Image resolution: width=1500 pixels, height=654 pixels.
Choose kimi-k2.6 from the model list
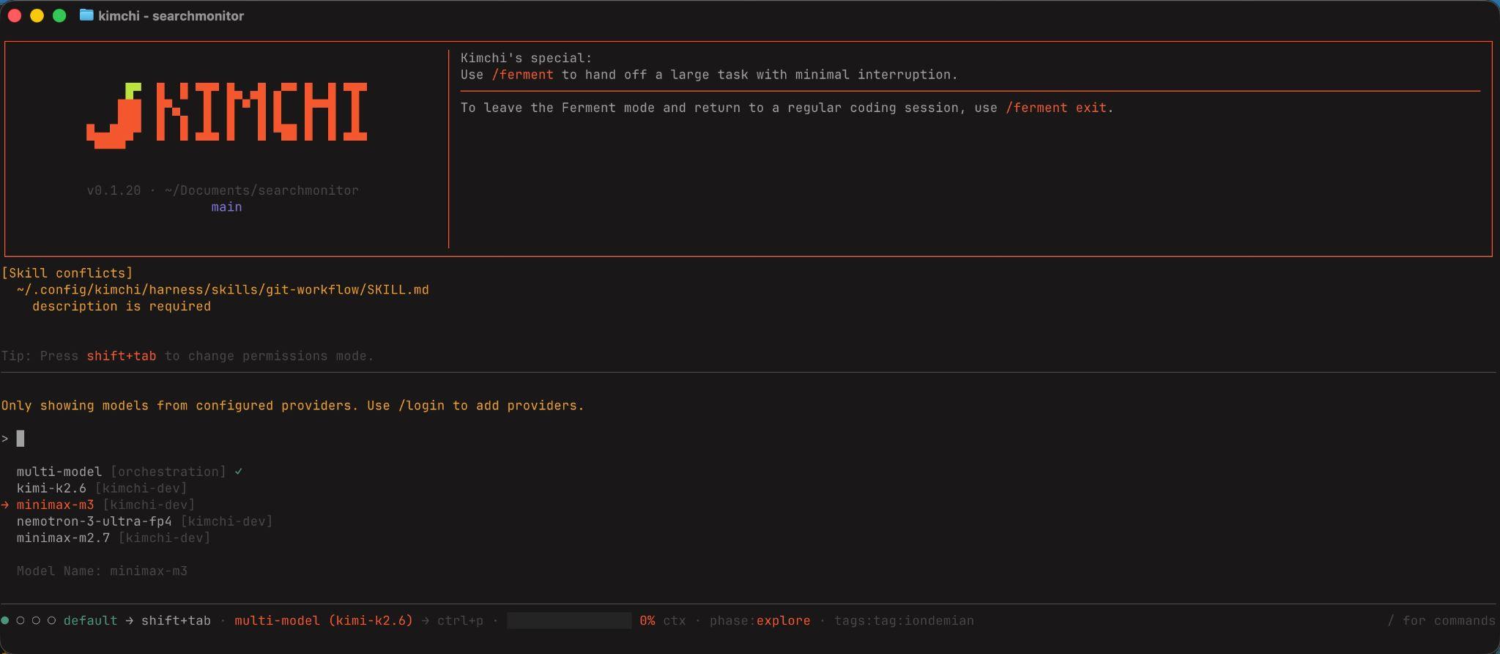click(102, 488)
